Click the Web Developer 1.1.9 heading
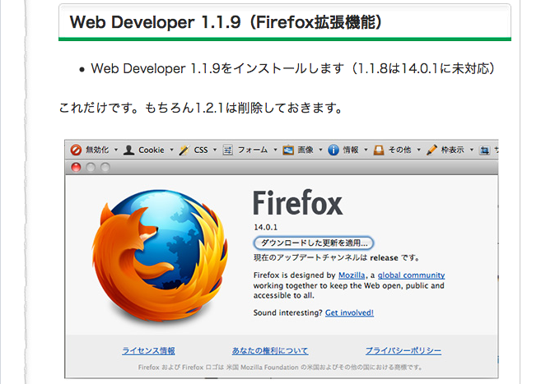 click(x=226, y=22)
